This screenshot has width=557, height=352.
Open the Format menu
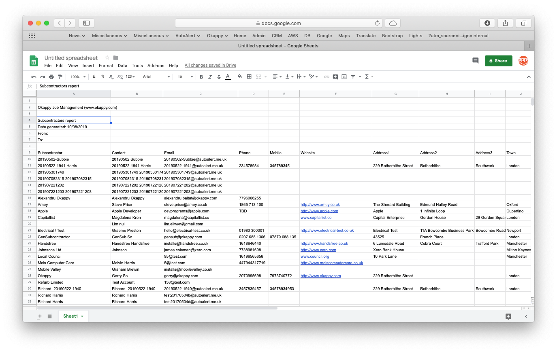(106, 65)
